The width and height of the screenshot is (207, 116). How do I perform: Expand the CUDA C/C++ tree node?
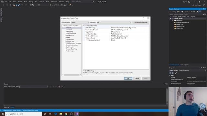pyautogui.click(x=65, y=35)
